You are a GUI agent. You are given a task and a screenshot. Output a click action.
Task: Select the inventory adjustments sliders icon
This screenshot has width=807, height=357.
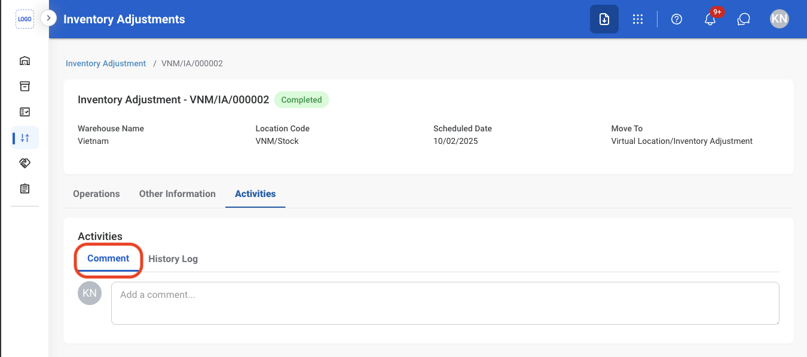tap(25, 138)
